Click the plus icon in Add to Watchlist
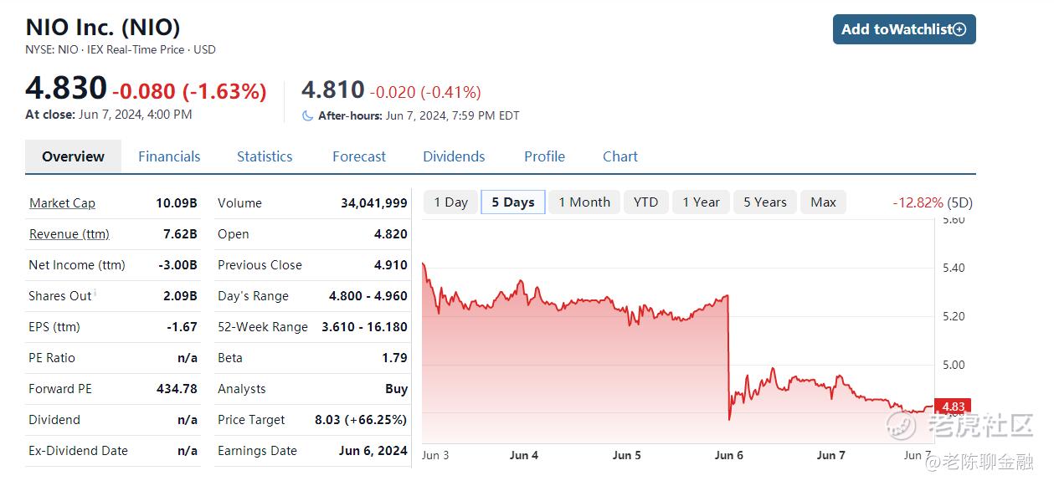 click(959, 29)
